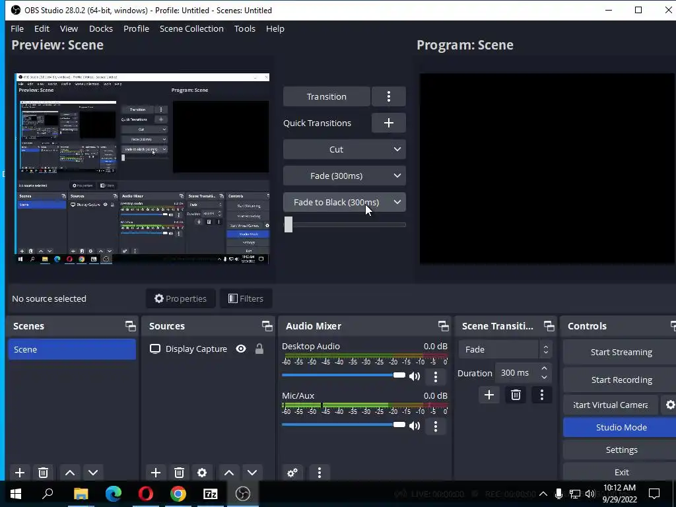Move scene up with arrow
676x507 pixels.
[70, 473]
